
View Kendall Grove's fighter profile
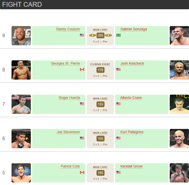[131, 166]
